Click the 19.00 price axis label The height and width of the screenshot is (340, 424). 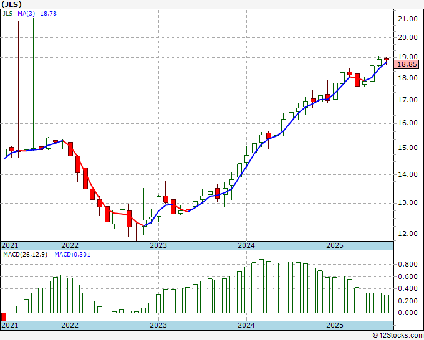(x=408, y=57)
